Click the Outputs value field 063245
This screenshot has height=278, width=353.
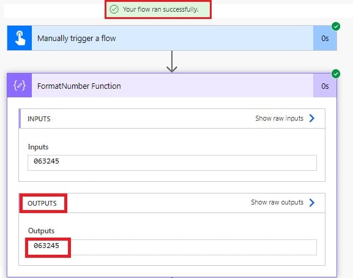(173, 247)
